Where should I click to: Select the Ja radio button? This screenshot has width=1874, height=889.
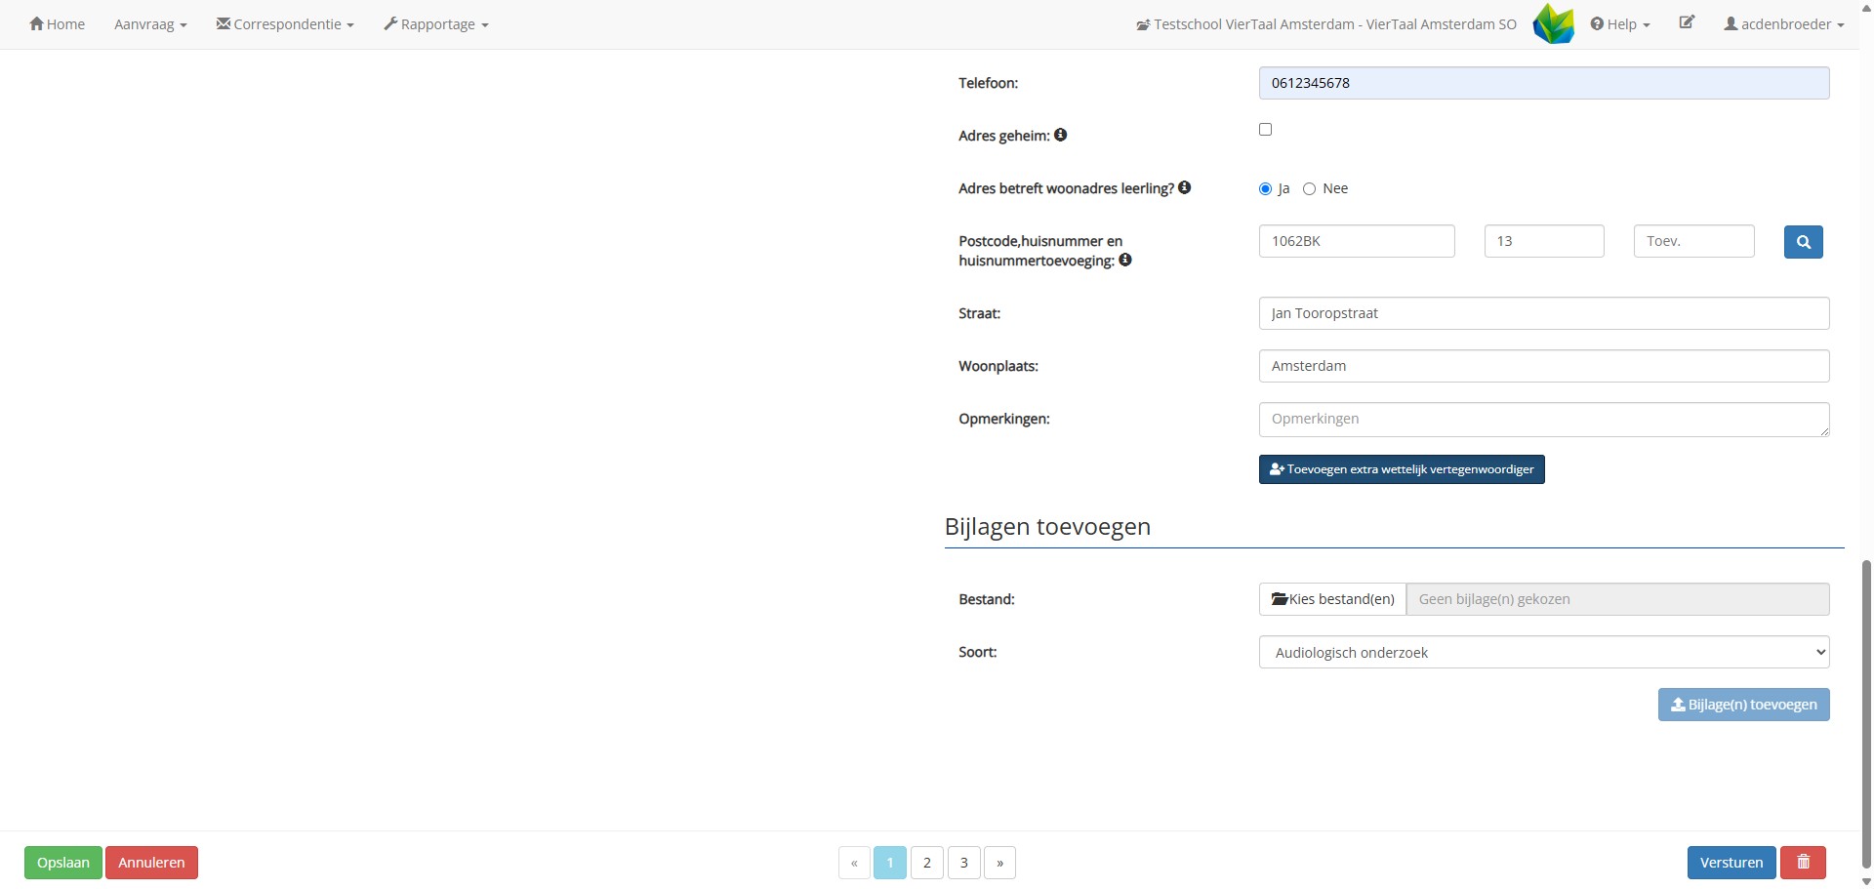1265,188
